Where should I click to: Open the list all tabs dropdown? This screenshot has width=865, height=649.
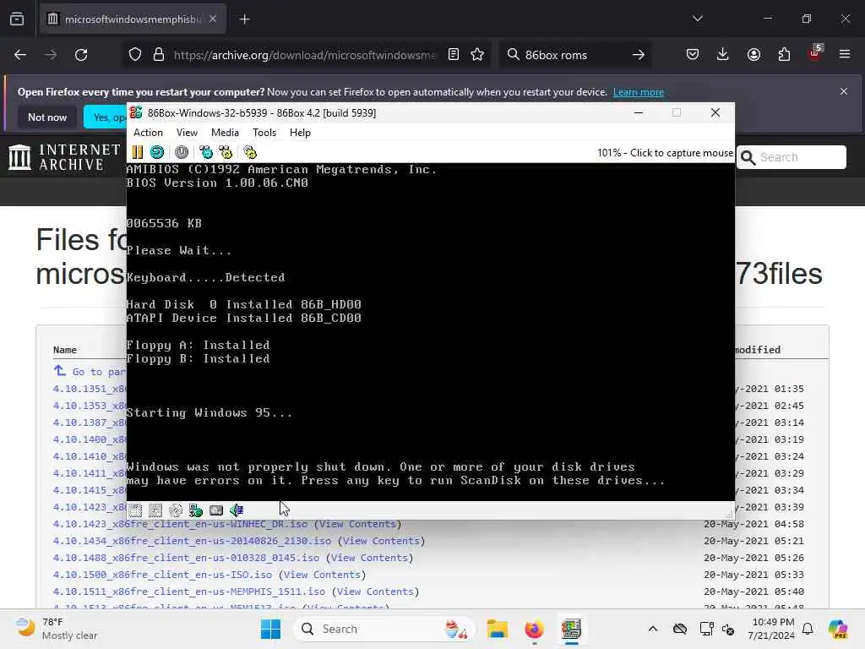[x=698, y=19]
